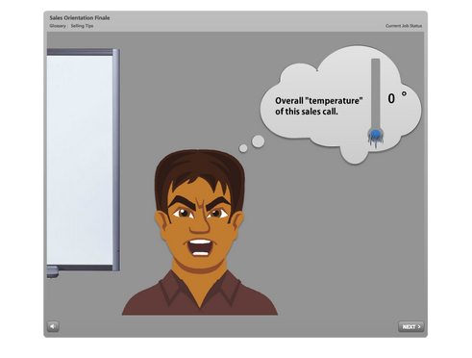Open the Glossary link

pyautogui.click(x=58, y=26)
